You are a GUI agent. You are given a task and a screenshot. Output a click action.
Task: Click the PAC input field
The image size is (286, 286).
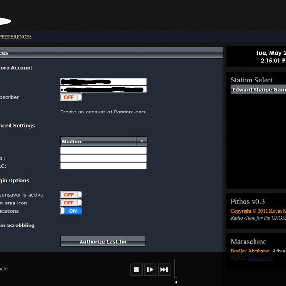103,166
